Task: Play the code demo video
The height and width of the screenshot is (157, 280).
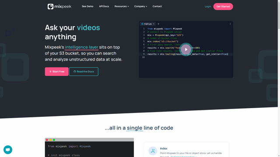Action: (186, 49)
